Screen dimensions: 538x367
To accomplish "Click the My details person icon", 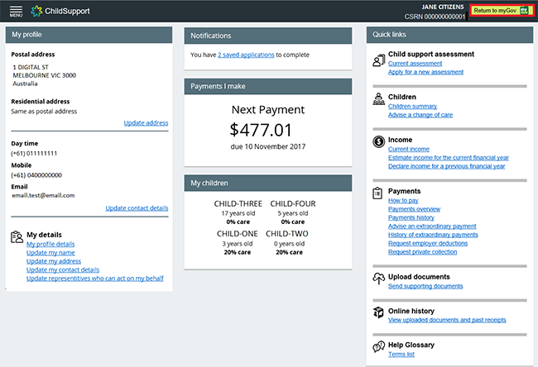I will point(17,236).
